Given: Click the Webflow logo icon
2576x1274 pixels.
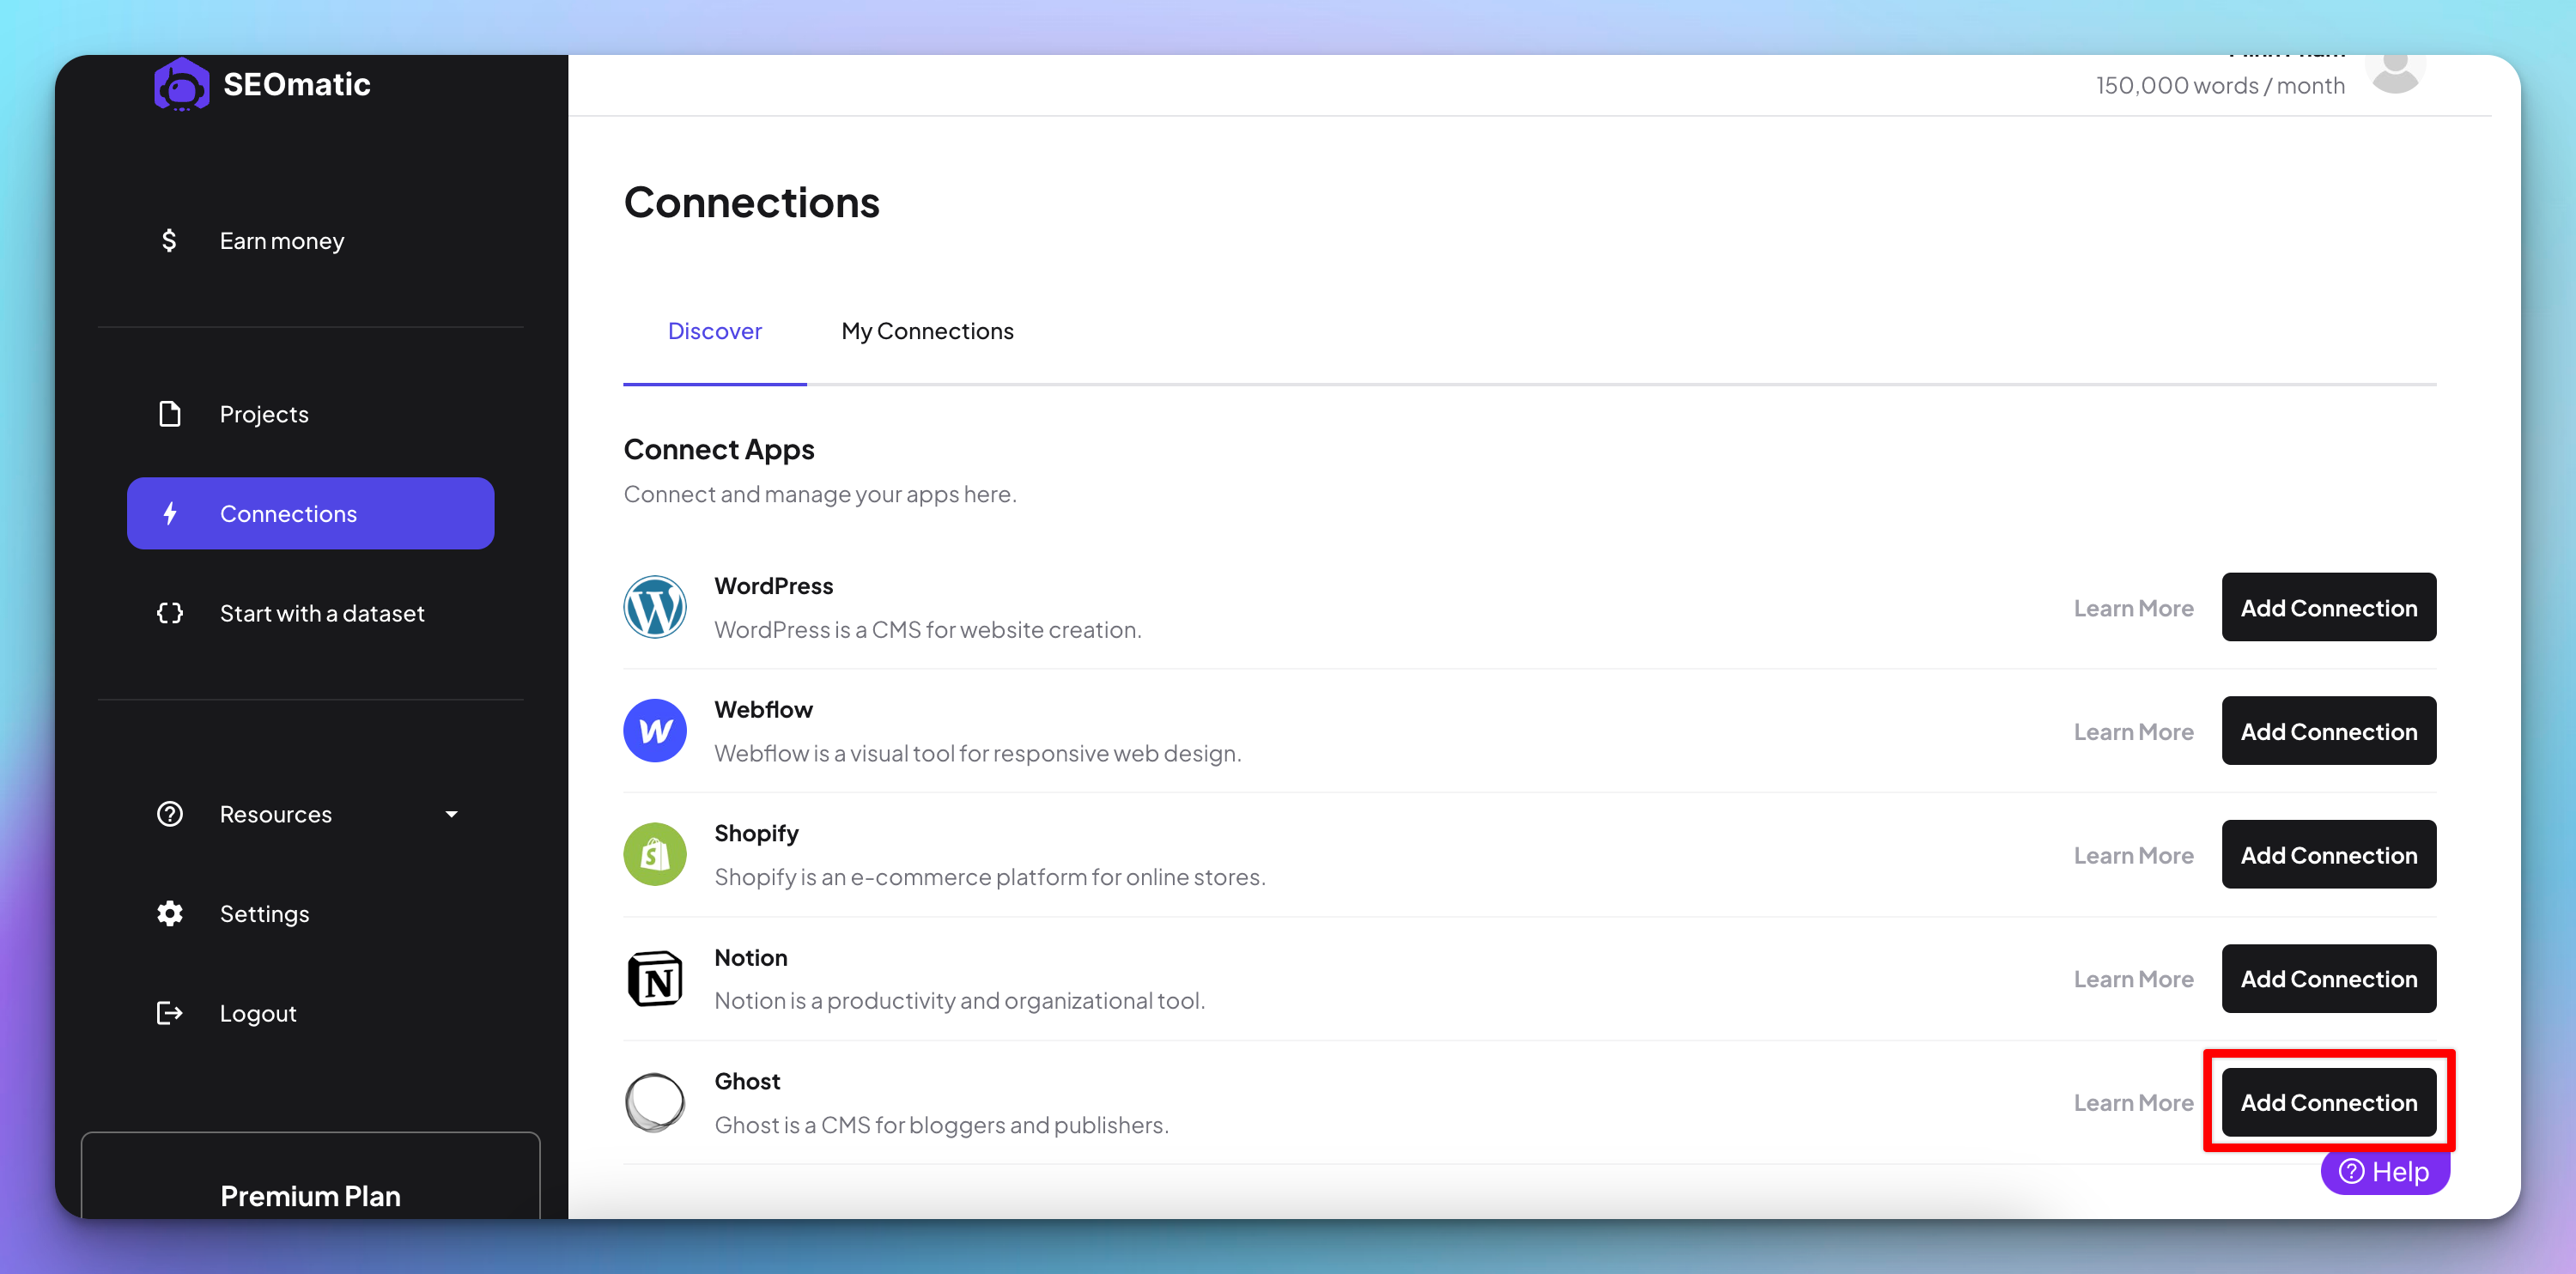Looking at the screenshot, I should click(x=655, y=730).
